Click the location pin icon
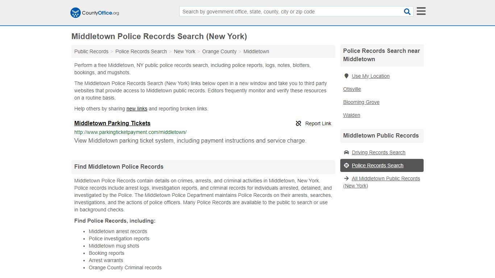 346,76
